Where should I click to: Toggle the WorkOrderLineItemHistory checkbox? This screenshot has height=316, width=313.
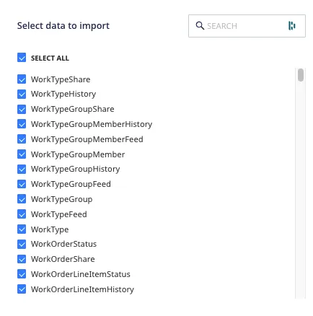tap(22, 289)
